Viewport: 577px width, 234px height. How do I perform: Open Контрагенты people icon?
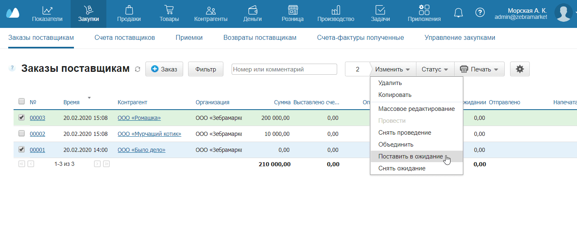pyautogui.click(x=211, y=10)
